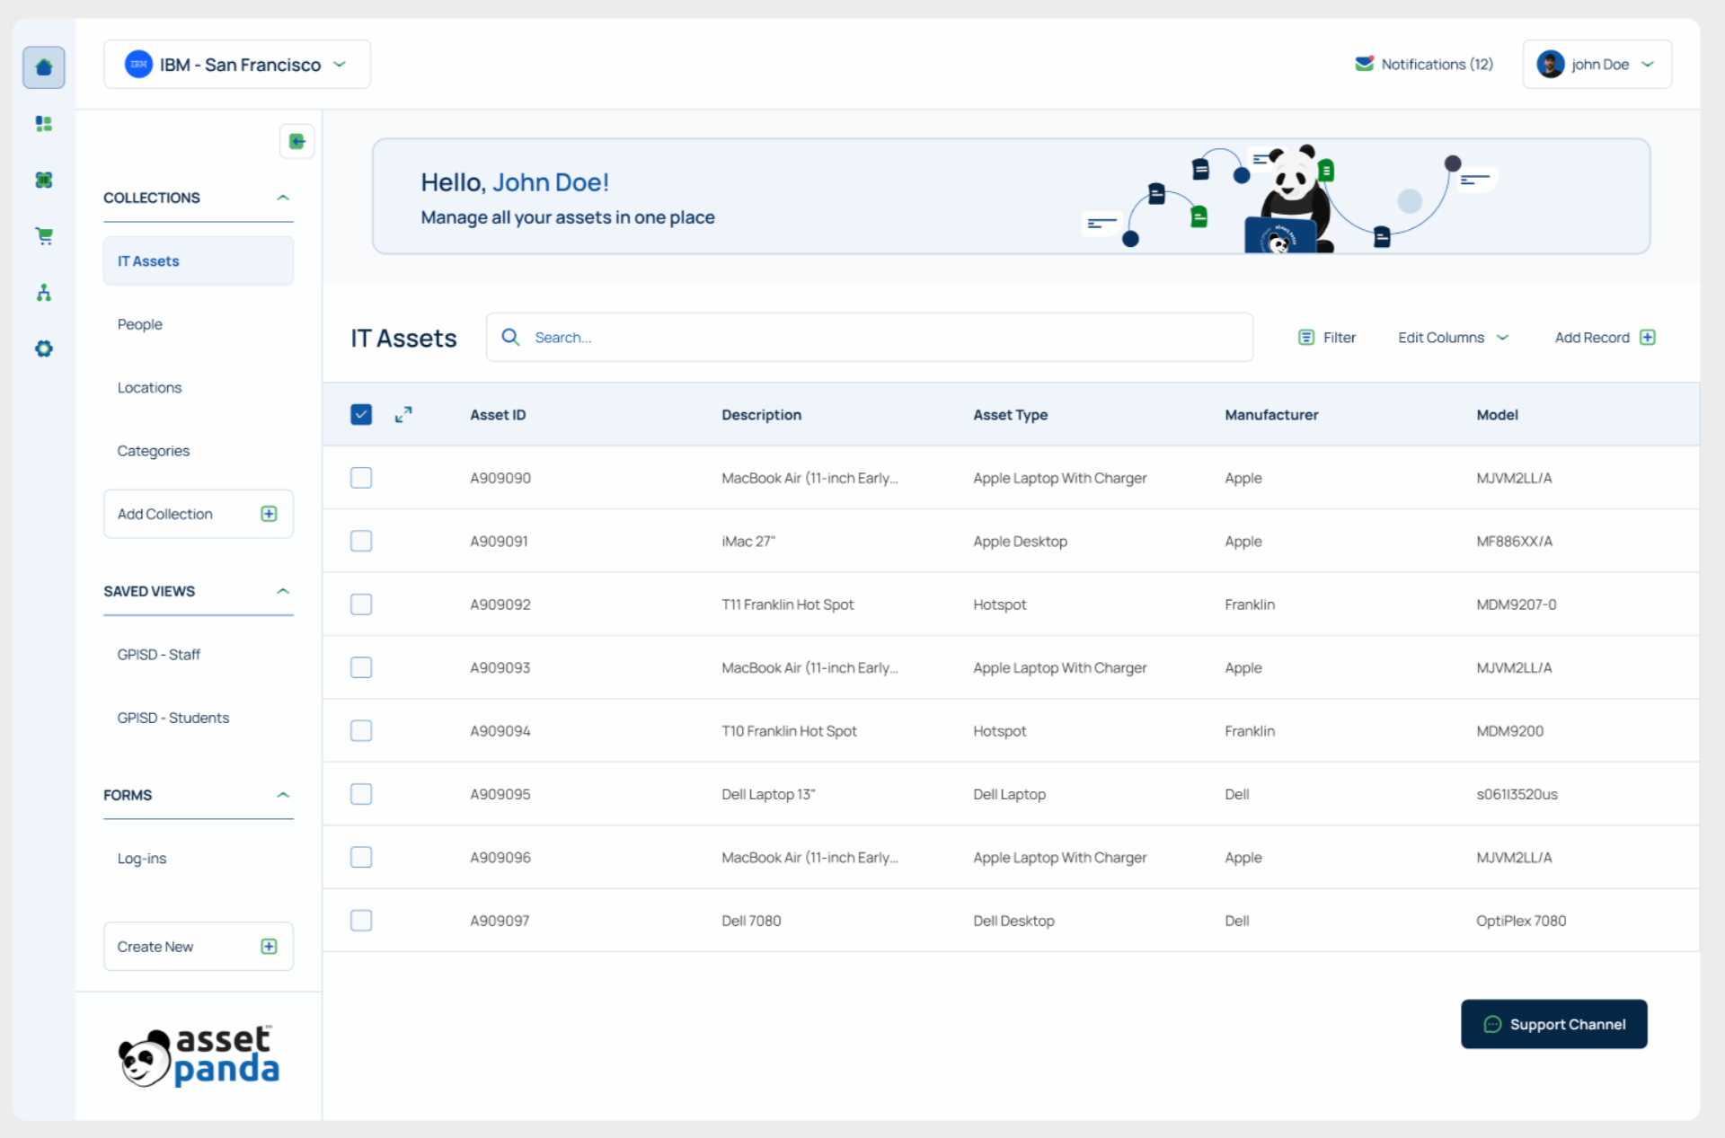Check the box for asset A909095

pyautogui.click(x=361, y=794)
